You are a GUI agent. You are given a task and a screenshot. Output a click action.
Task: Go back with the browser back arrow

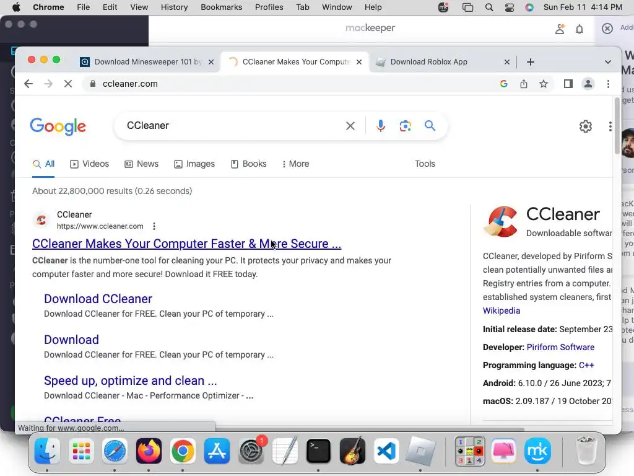(28, 84)
